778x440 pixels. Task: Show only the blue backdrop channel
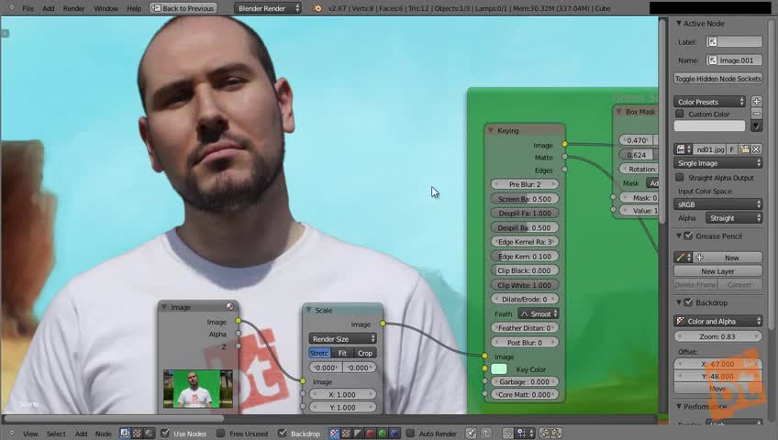394,434
